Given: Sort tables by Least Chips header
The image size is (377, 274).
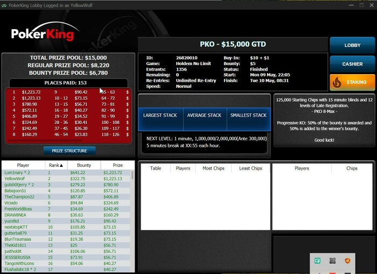Looking at the screenshot, I should (x=250, y=168).
